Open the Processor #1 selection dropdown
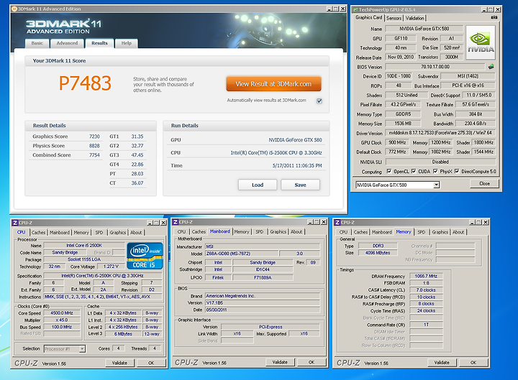The image size is (518, 380). click(x=82, y=348)
